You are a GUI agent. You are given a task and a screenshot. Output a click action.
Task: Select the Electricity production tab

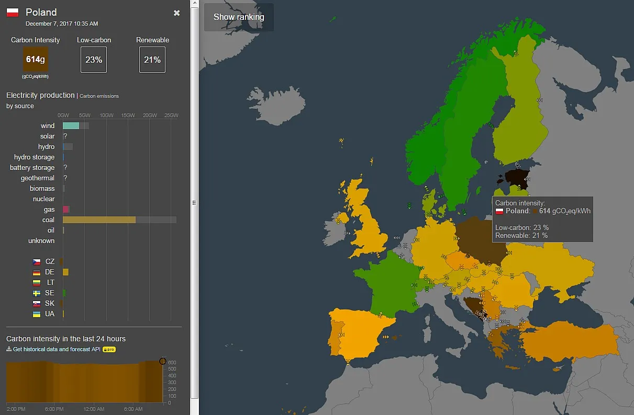(40, 95)
